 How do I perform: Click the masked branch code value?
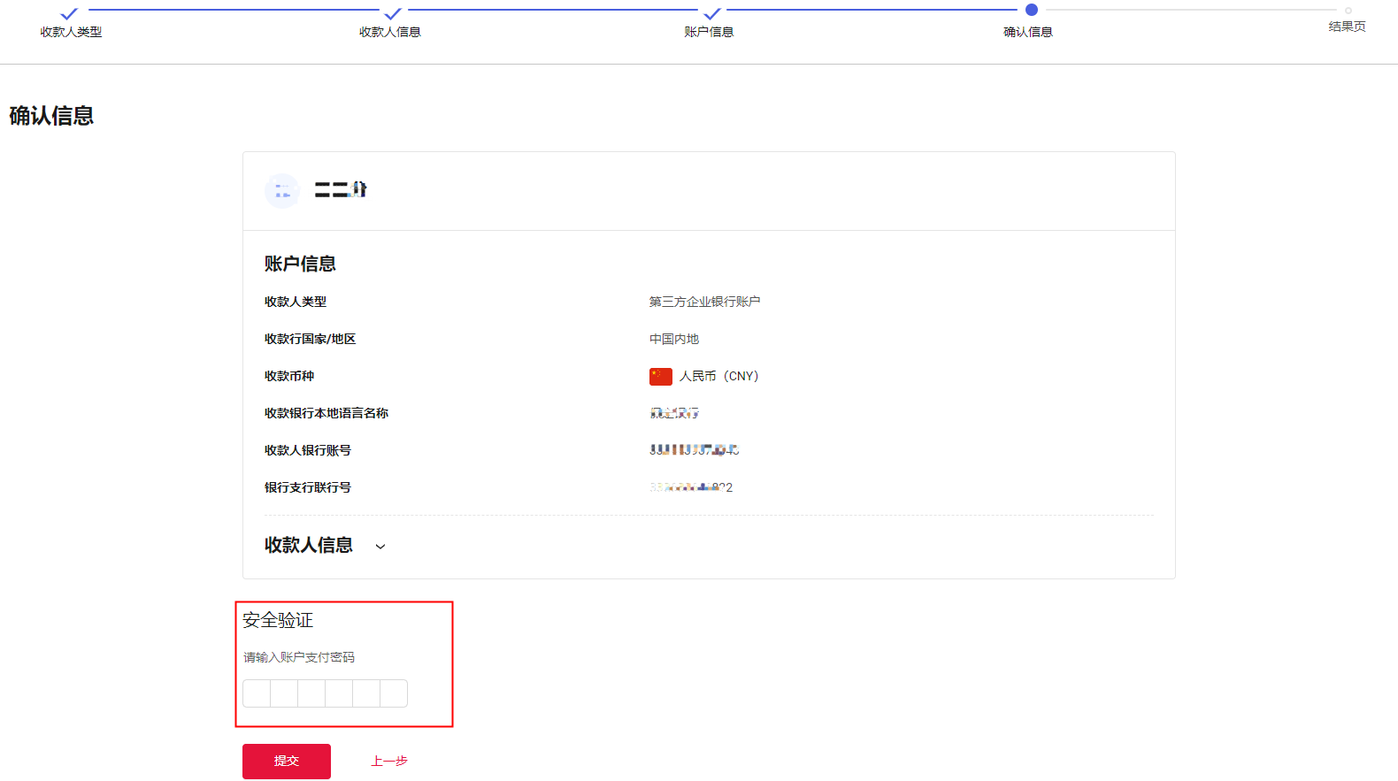691,487
